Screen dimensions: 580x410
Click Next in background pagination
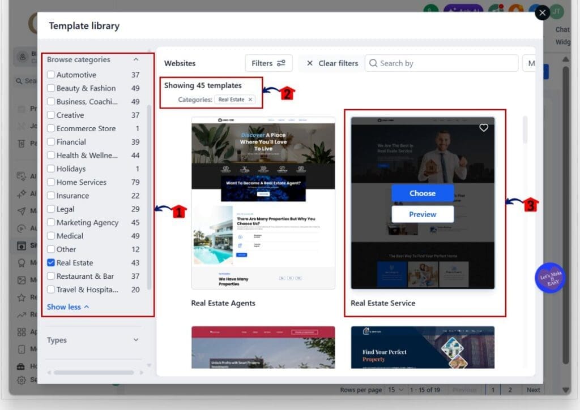[533, 390]
